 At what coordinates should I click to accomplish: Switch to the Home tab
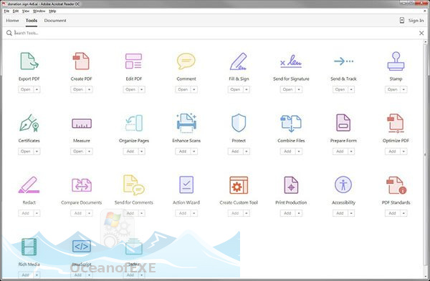tap(12, 21)
